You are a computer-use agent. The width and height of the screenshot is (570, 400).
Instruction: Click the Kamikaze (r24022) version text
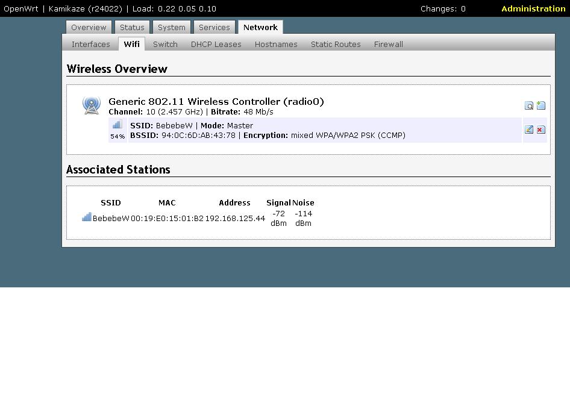click(x=86, y=8)
